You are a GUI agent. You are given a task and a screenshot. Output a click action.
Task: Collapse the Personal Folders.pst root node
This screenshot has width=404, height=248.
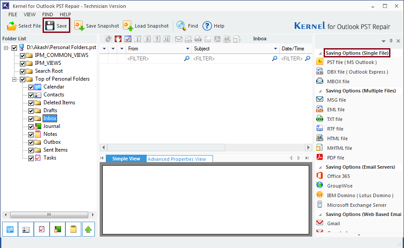point(6,48)
